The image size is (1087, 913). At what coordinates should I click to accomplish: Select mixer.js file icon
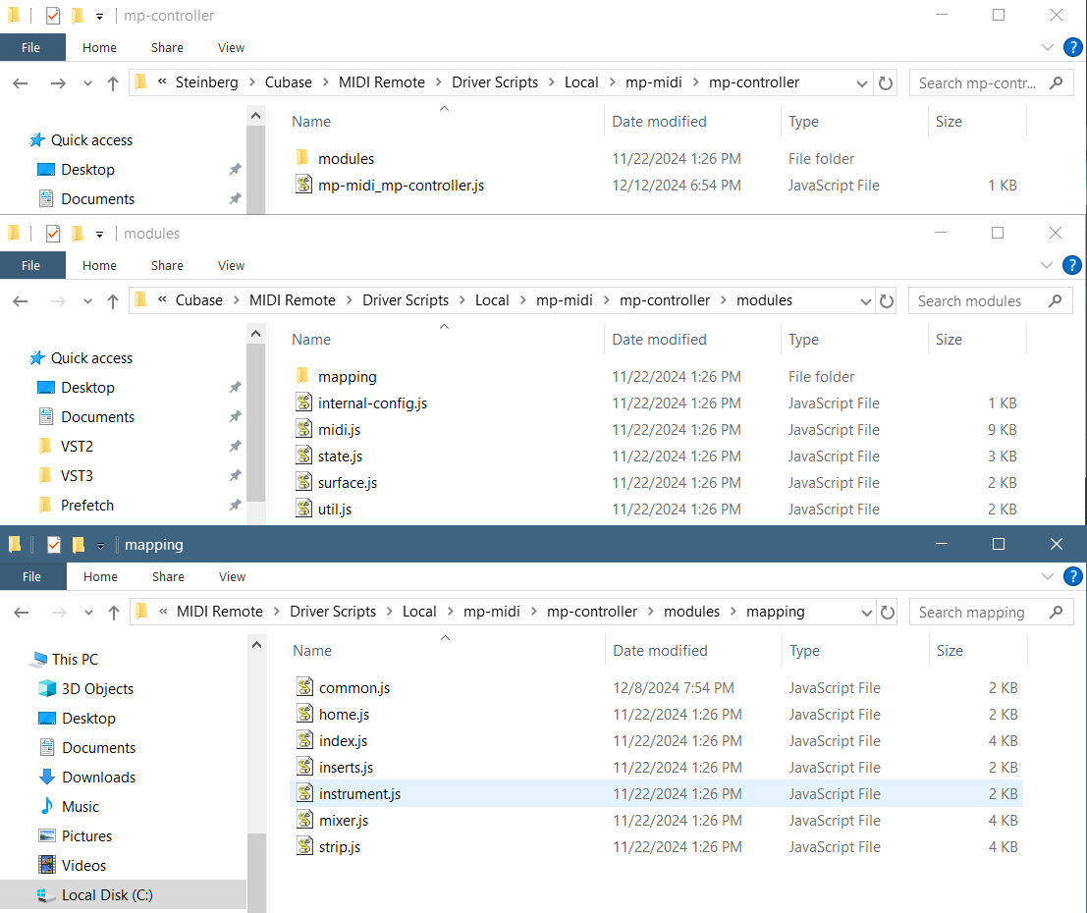pyautogui.click(x=305, y=820)
